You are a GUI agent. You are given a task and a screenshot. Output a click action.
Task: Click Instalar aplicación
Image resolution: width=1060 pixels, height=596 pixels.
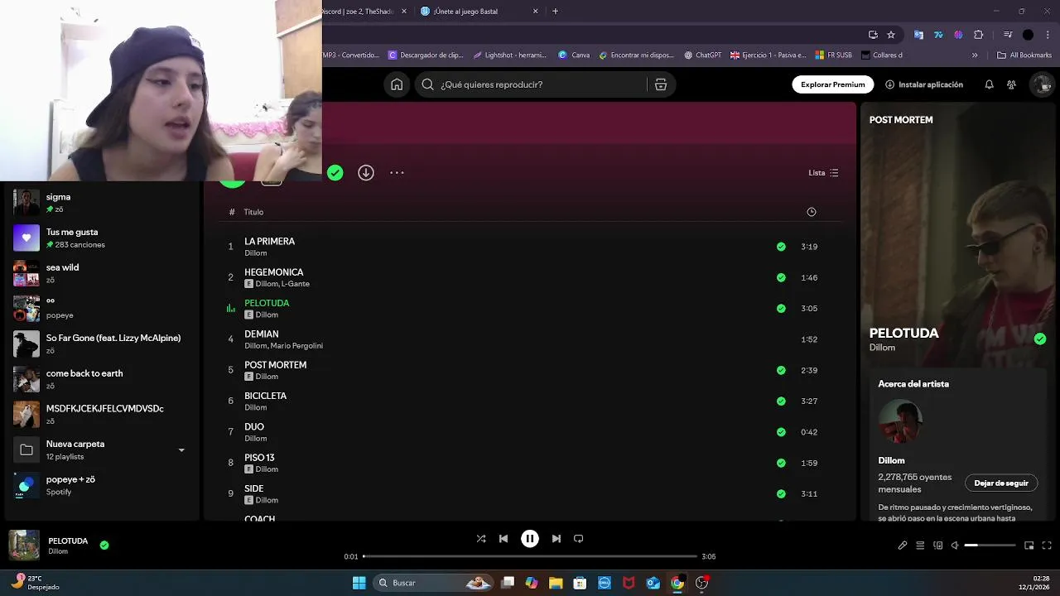[x=924, y=84]
